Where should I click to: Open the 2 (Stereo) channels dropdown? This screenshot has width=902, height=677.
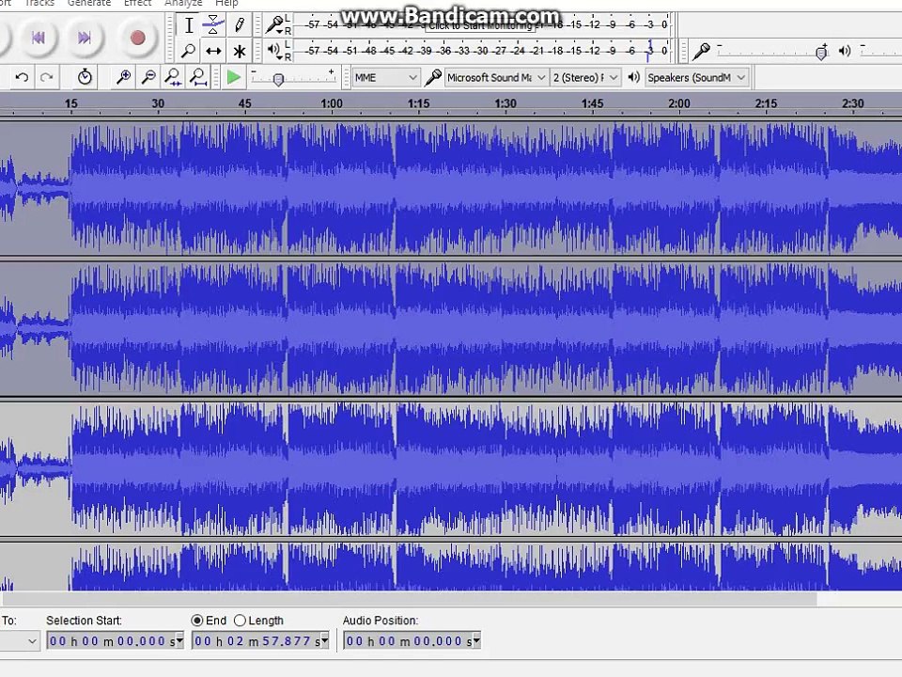pos(585,77)
